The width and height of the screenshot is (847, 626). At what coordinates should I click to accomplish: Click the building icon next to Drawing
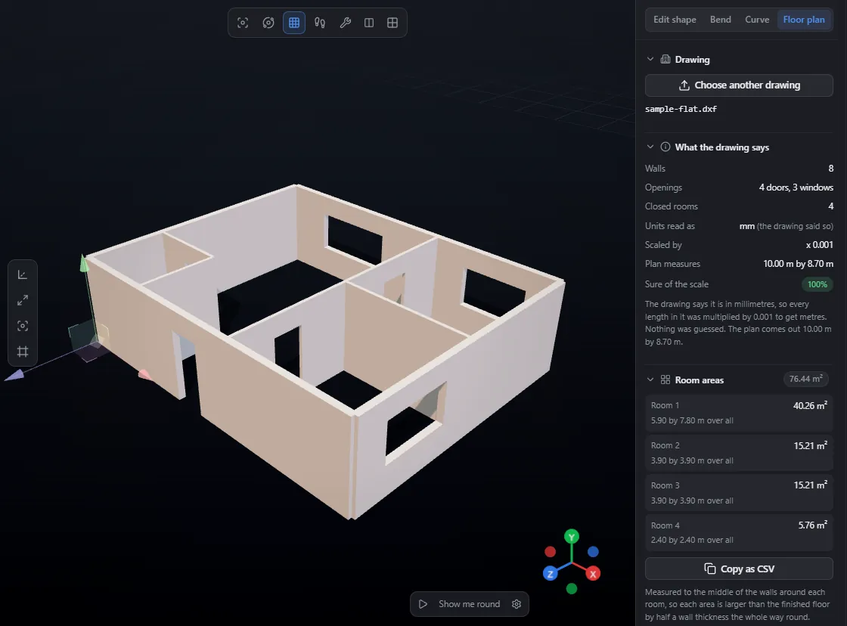[665, 60]
